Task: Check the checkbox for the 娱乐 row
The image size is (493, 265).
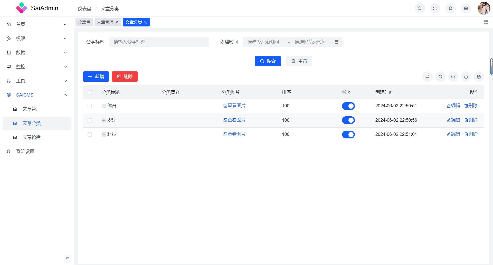Action: coord(90,120)
